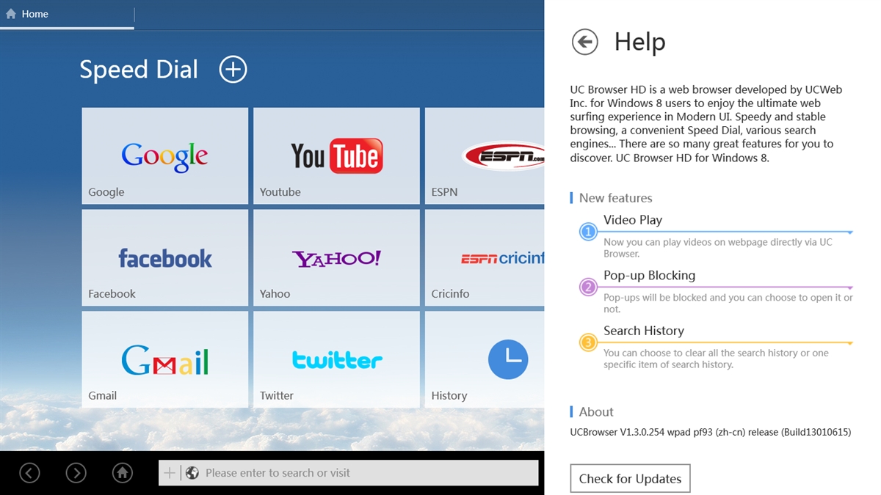The image size is (881, 495).
Task: Go forward using the bottom toolbar arrow
Action: [76, 473]
